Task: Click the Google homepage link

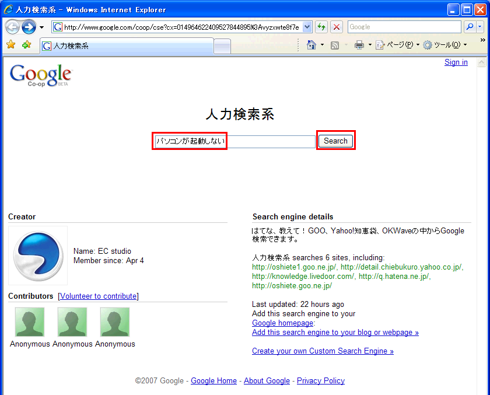Action: tap(282, 323)
